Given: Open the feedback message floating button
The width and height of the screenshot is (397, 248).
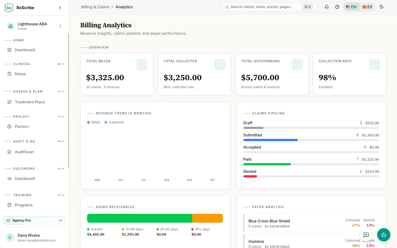Looking at the screenshot, I should 366,235.
